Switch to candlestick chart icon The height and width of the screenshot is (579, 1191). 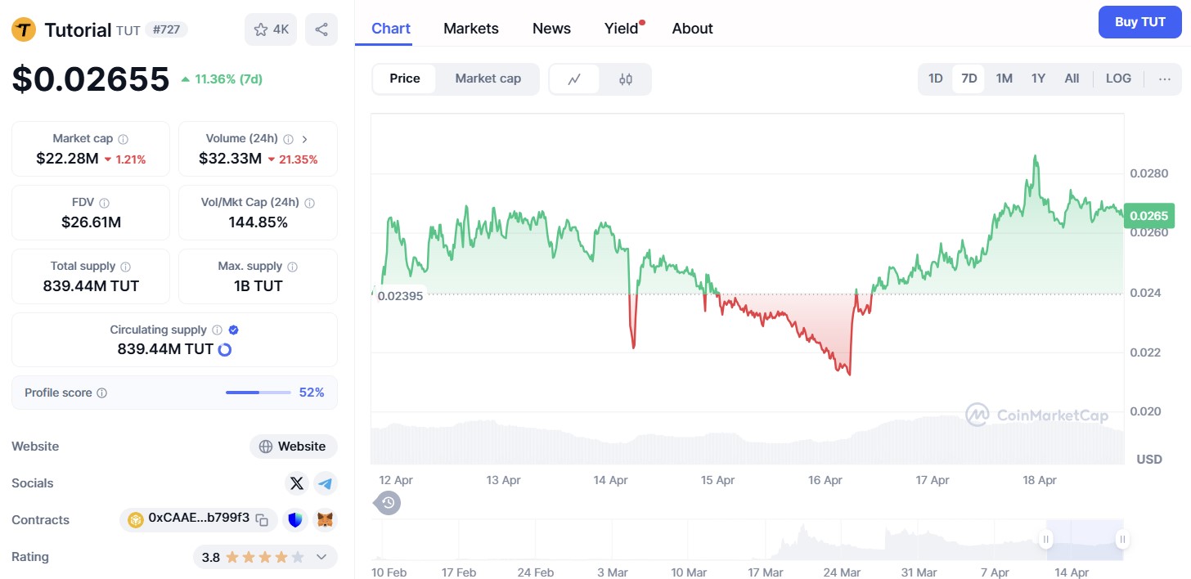(x=626, y=79)
